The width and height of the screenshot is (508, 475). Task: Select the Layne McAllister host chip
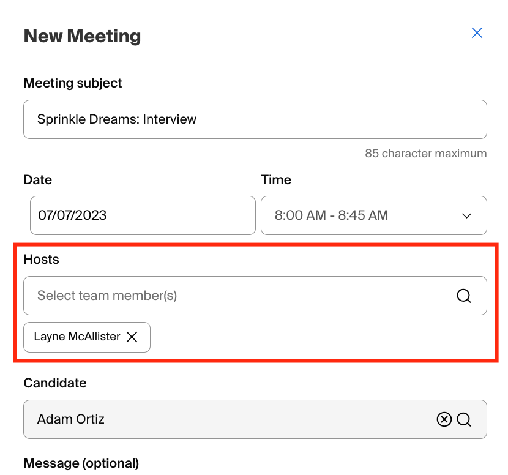pyautogui.click(x=87, y=337)
